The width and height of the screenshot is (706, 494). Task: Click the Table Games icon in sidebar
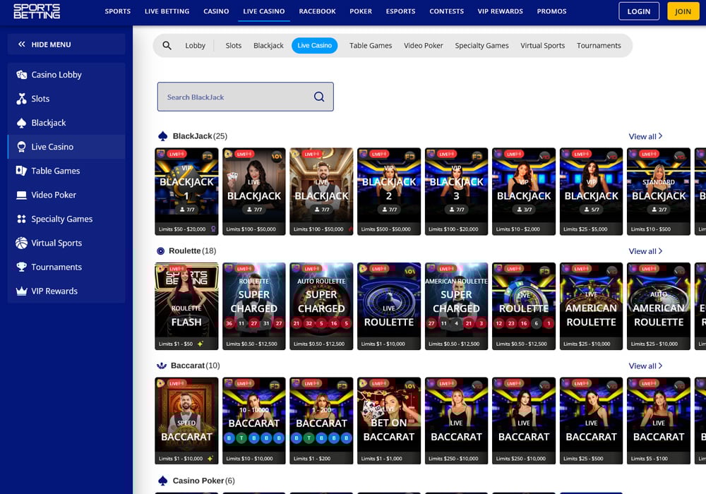[21, 171]
